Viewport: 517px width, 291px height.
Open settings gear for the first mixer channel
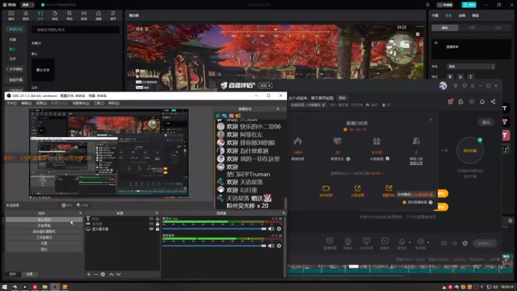279,229
